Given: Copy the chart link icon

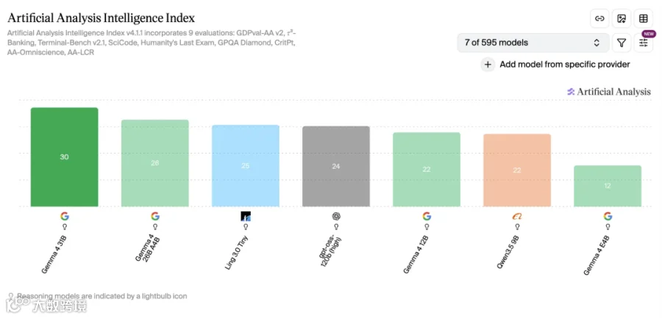Looking at the screenshot, I should [x=599, y=18].
